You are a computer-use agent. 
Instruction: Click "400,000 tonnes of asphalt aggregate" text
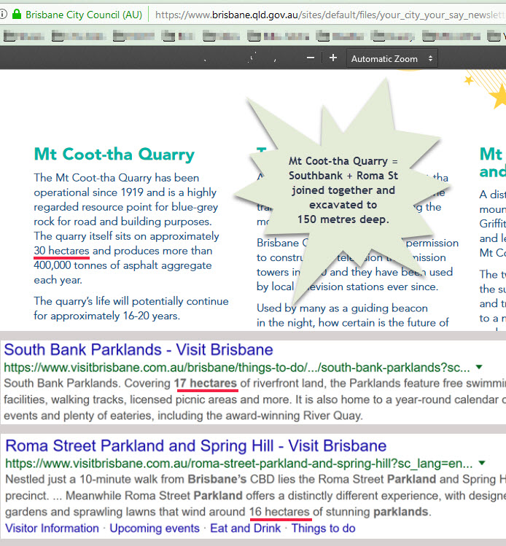[x=122, y=265]
